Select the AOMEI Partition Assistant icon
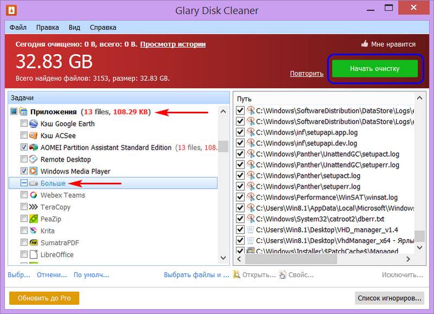Viewport: 434px width, 314px height. (33, 148)
